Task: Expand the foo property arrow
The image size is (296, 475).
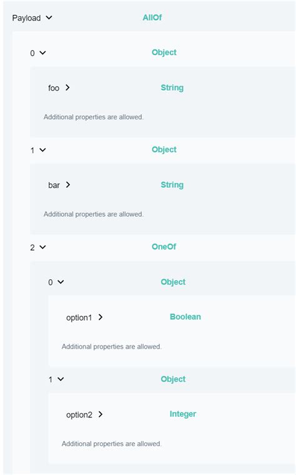Action: 67,88
